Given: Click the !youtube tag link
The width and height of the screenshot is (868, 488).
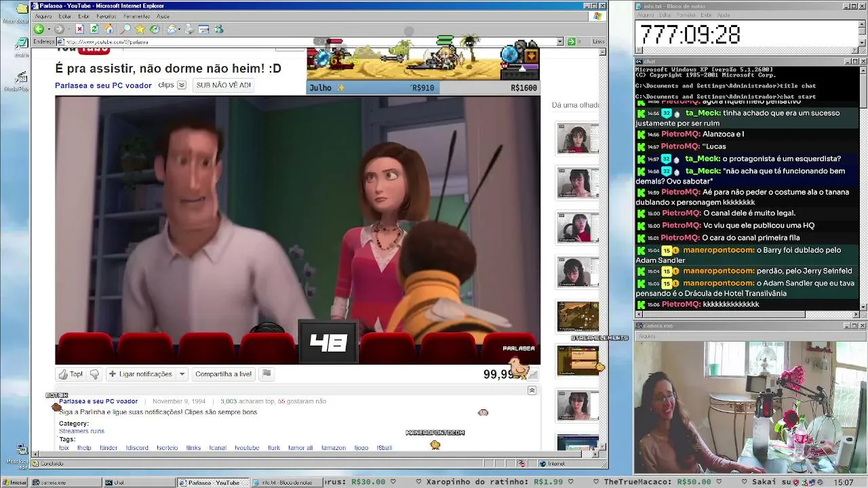Looking at the screenshot, I should click(x=247, y=448).
